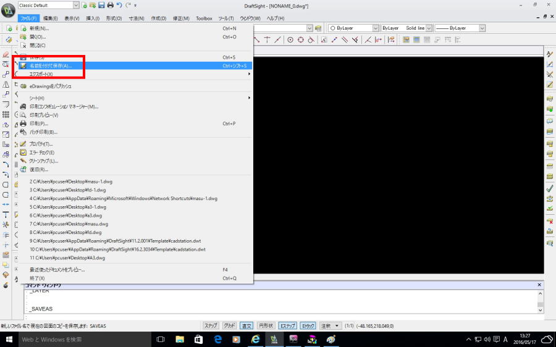Viewport: 556px width, 347px height.
Task: Choose 名前を付けて保存(A)... menu entry
Action: point(135,65)
